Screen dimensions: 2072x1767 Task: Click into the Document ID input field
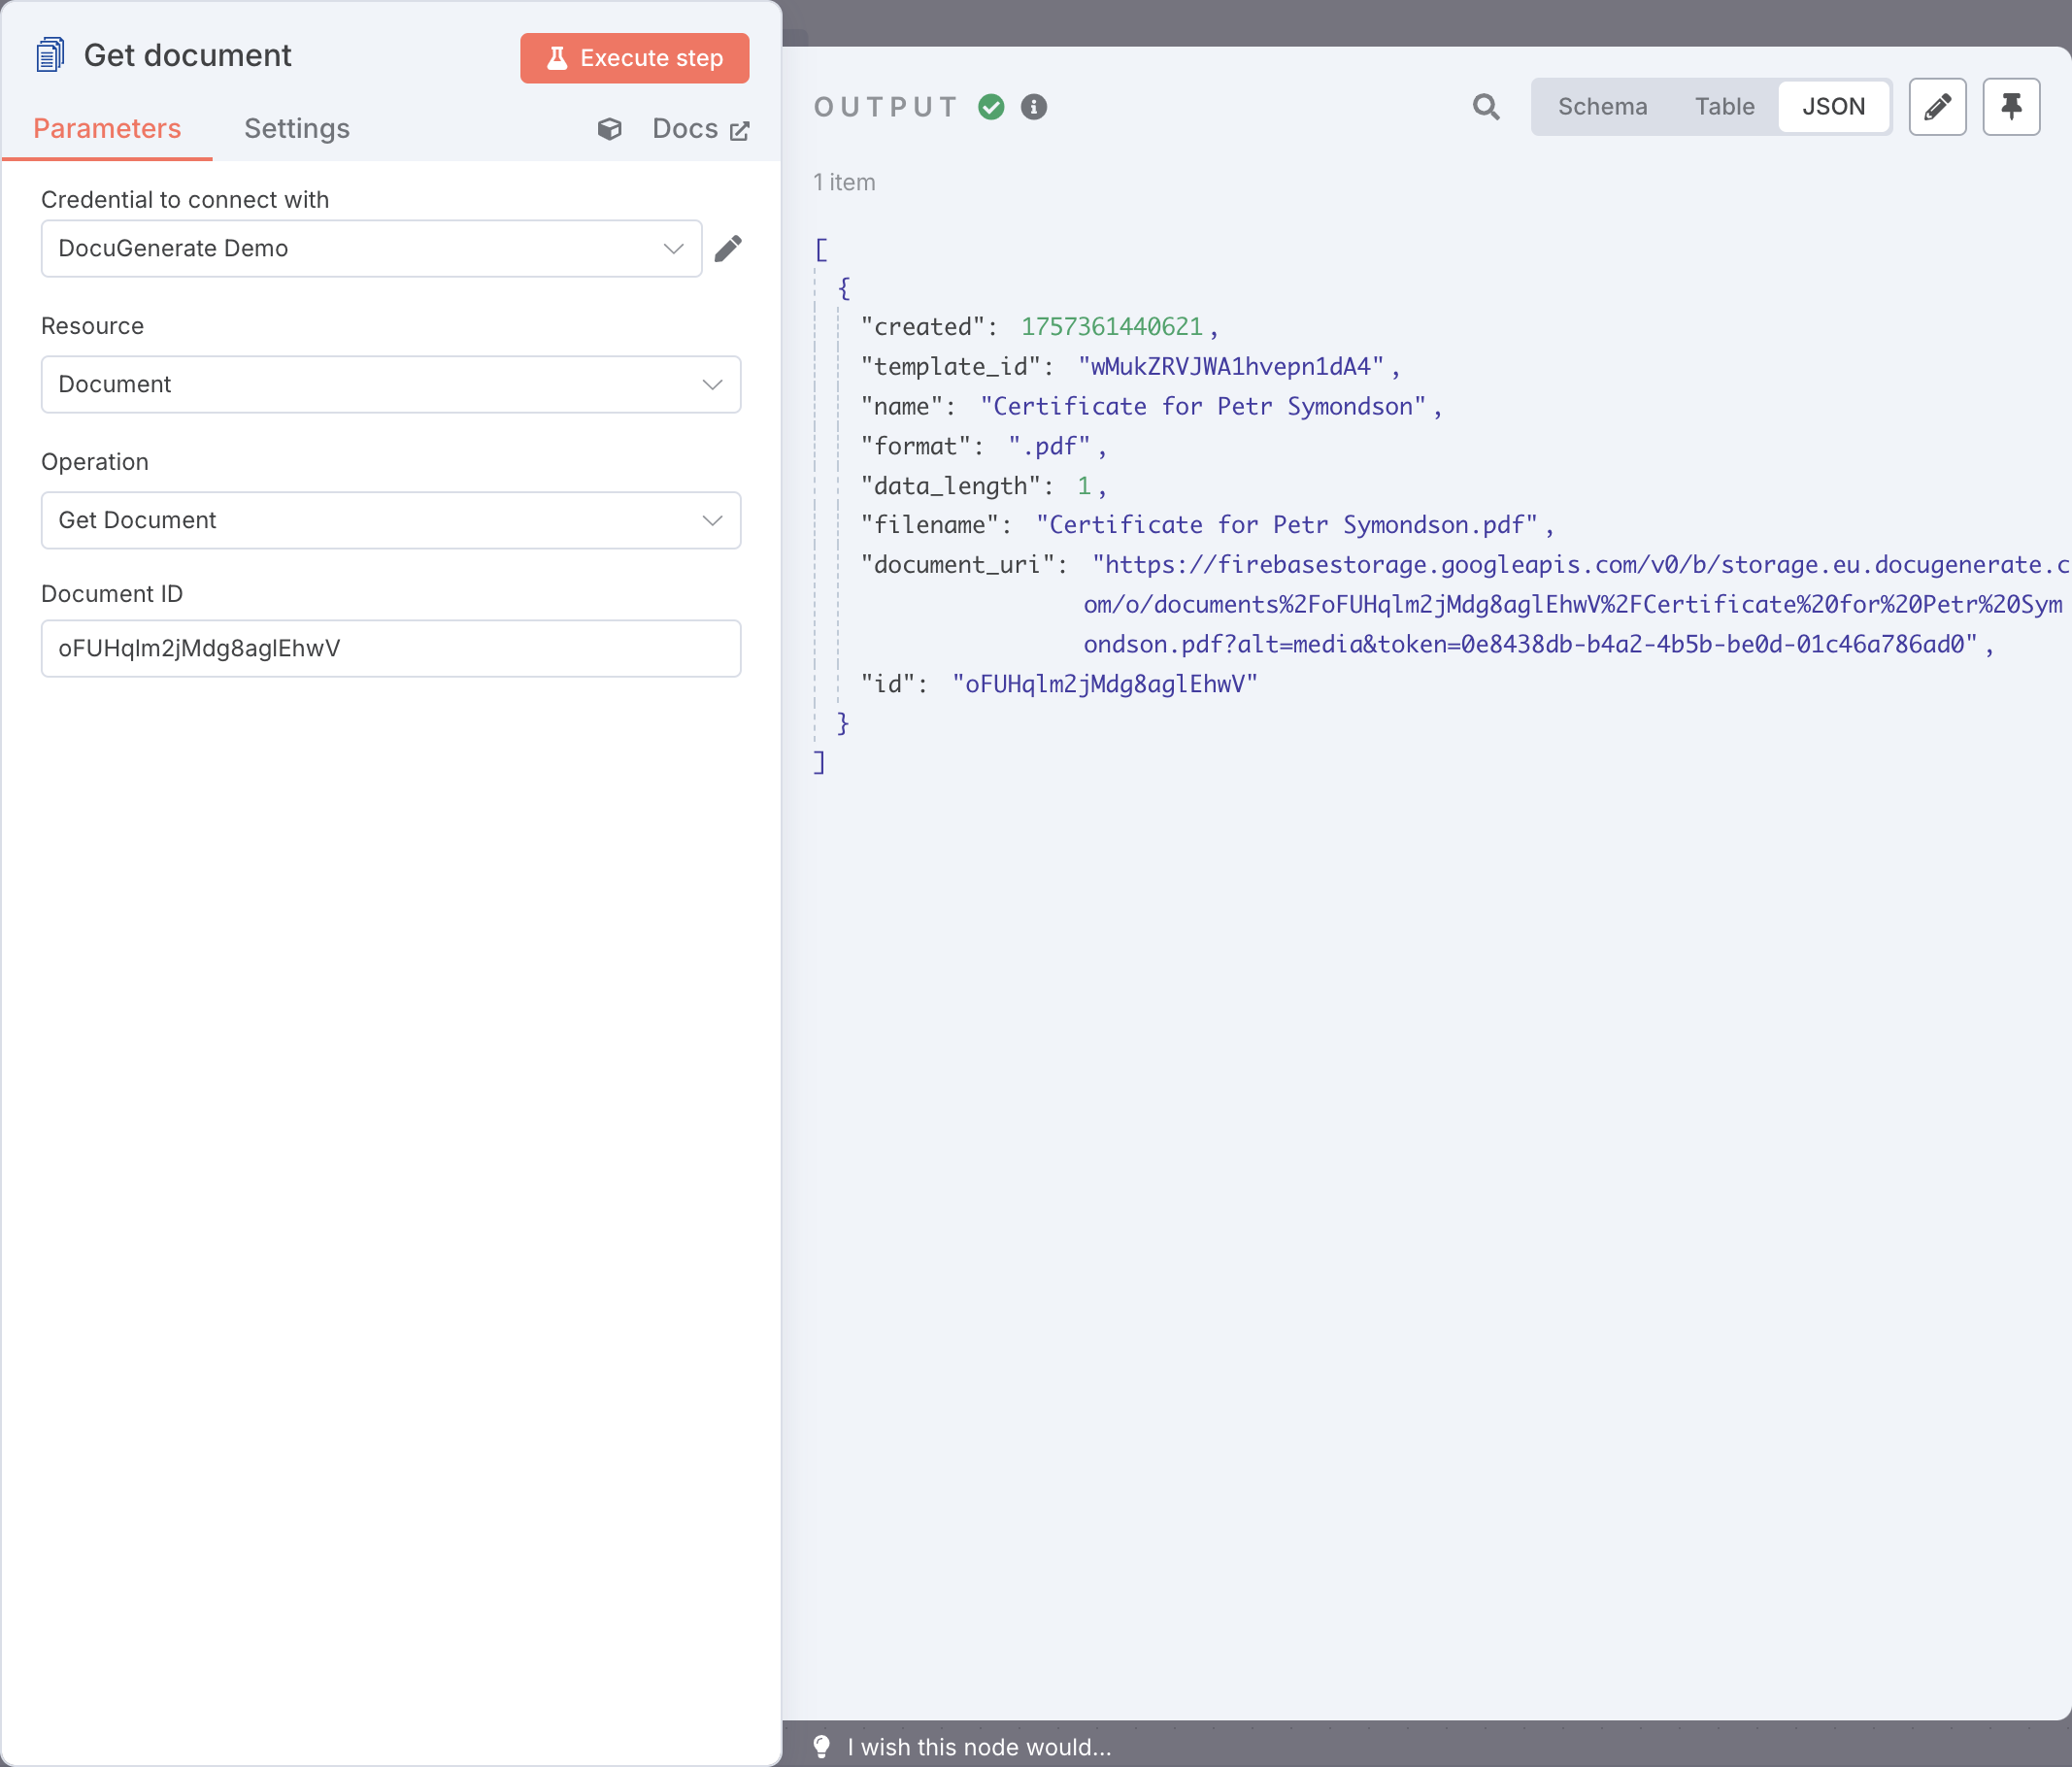[391, 648]
